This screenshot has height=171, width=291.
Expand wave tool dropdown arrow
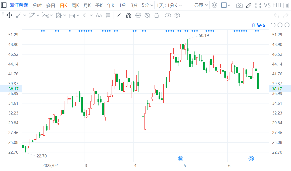(x=51, y=16)
